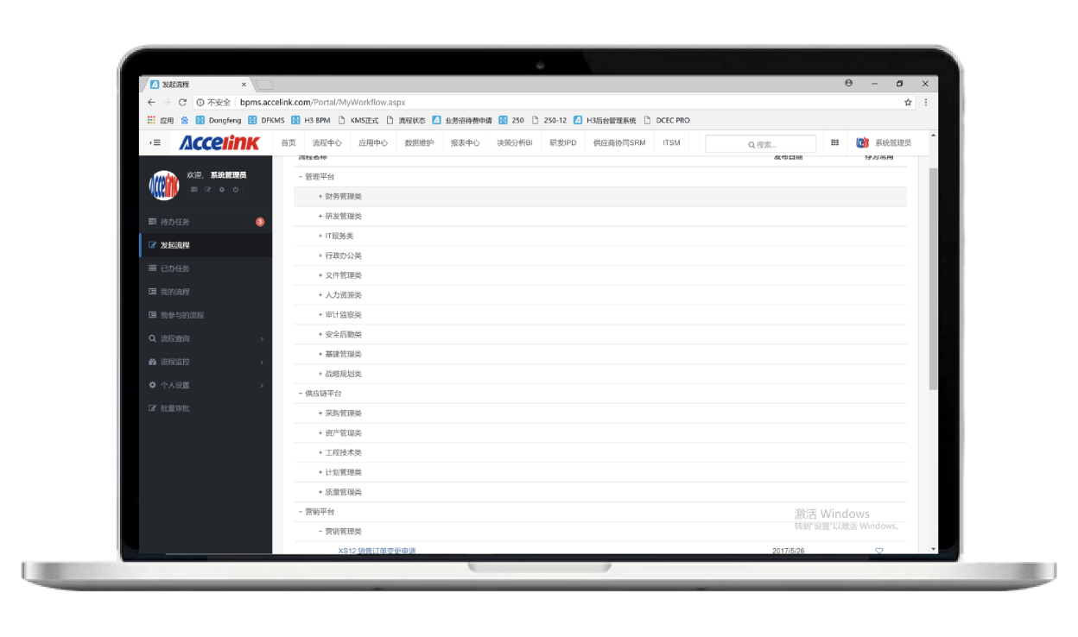
Task: Open 批量审批 in the sidebar
Action: pos(206,408)
